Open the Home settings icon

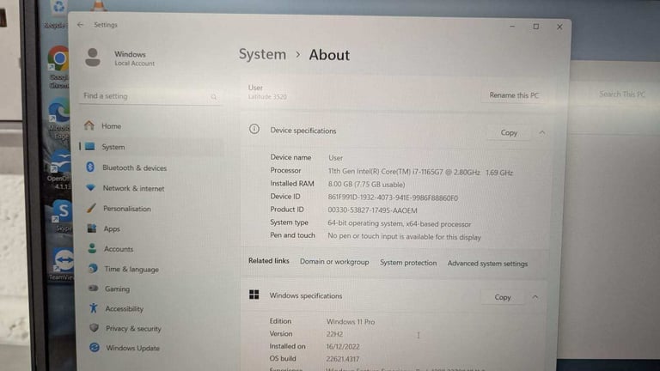(89, 125)
